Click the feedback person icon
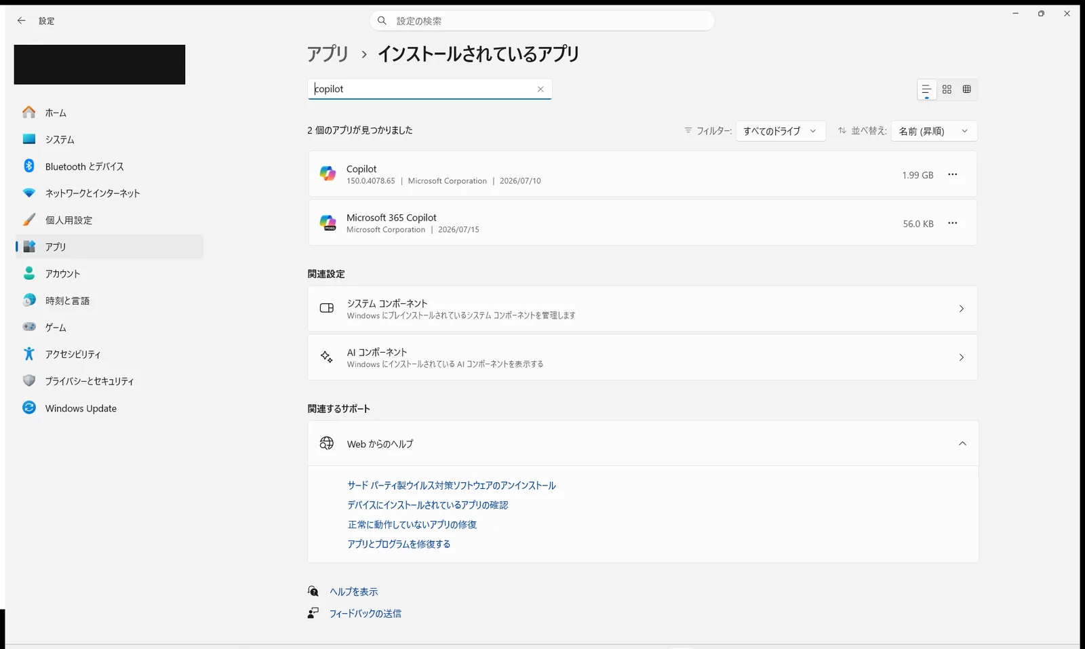The width and height of the screenshot is (1085, 649). click(313, 613)
